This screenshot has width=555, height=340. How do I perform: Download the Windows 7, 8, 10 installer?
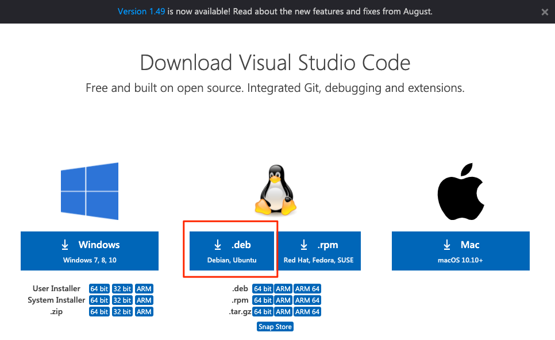pos(90,251)
